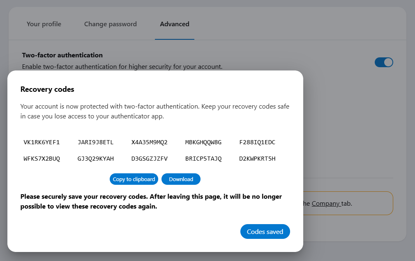Pick recovery code F288IQ1EDC
Screen dimensions: 415x261
(x=257, y=143)
